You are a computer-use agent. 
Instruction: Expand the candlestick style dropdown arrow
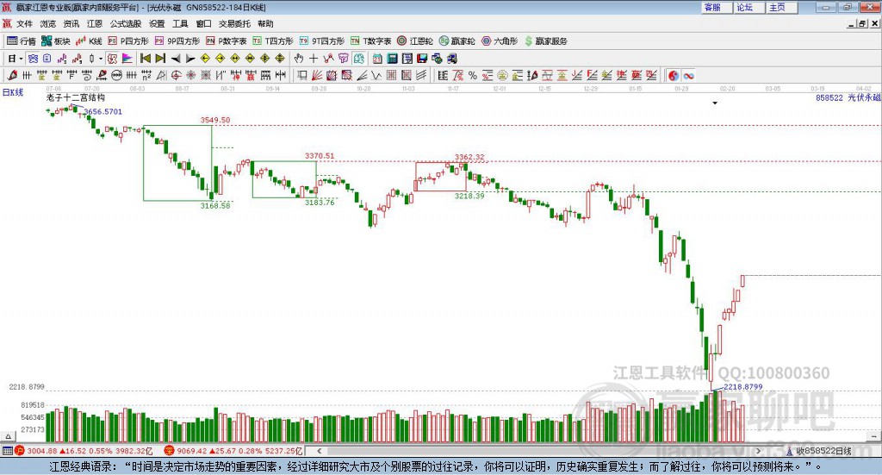click(x=101, y=59)
